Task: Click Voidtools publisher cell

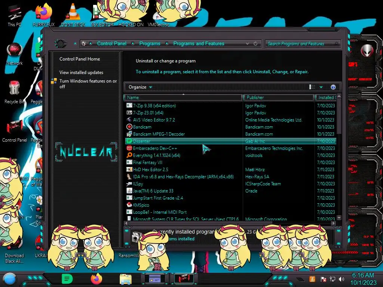Action: (254, 155)
